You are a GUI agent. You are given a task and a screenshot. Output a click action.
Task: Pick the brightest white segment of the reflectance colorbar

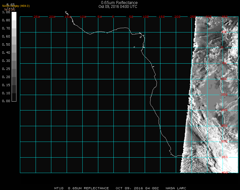click(x=14, y=16)
